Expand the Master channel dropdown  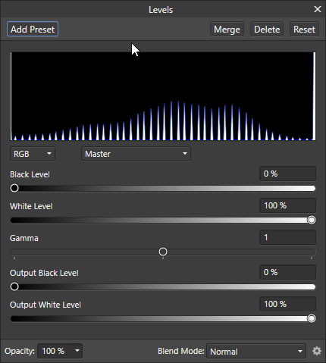tap(136, 154)
